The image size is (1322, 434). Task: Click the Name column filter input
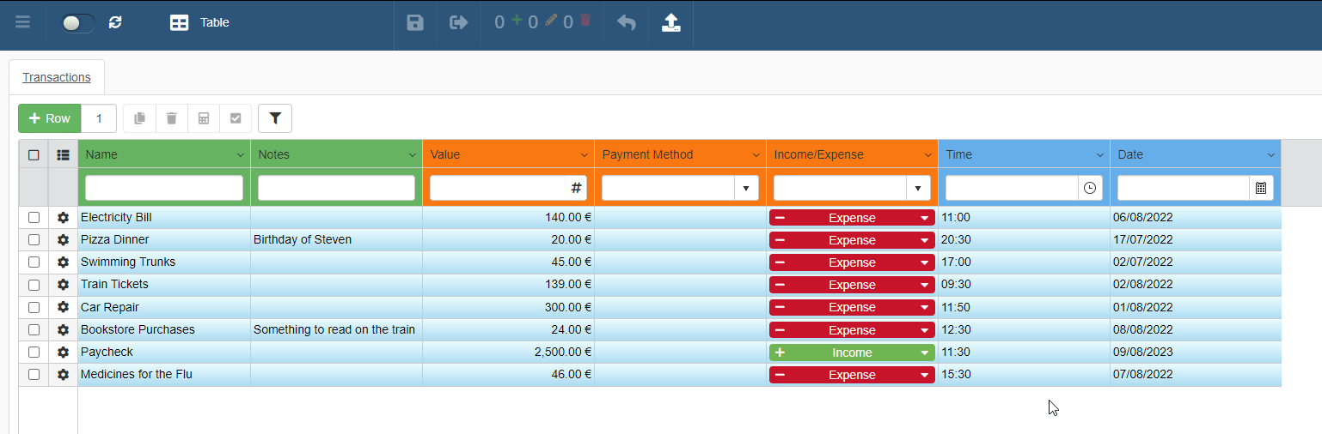pos(164,188)
